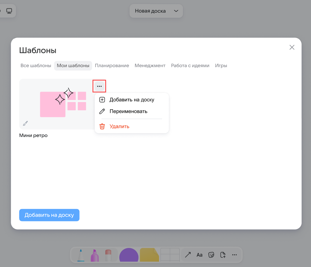Choose Удалить from the context menu

[119, 126]
